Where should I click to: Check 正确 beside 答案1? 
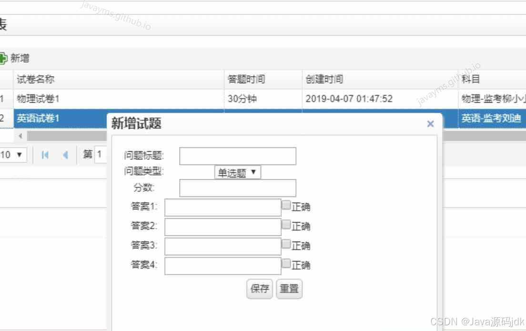click(286, 204)
